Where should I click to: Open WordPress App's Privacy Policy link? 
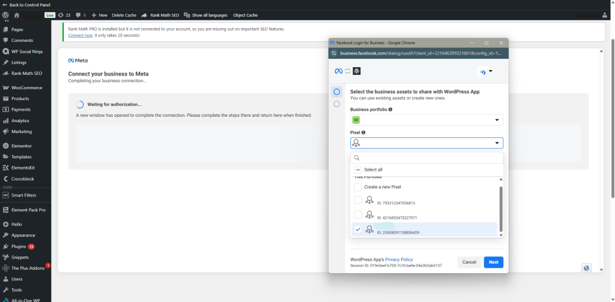click(x=399, y=259)
